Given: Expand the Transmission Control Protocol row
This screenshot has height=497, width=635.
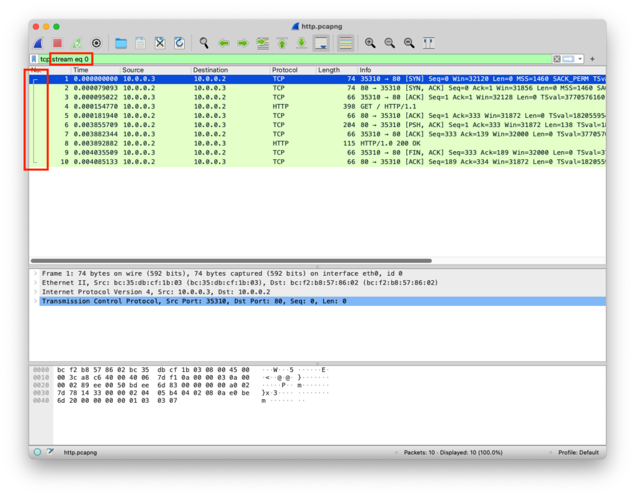Looking at the screenshot, I should point(36,301).
